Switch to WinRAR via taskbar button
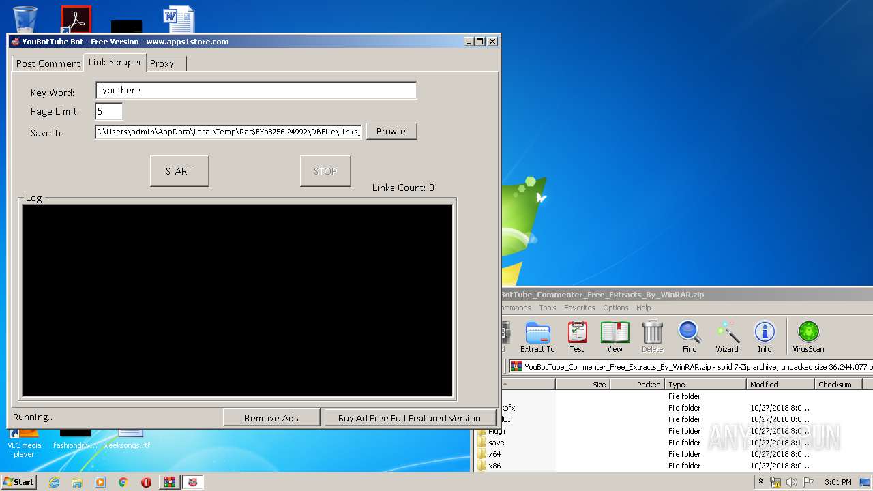 click(x=169, y=482)
